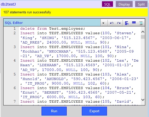Click line number 6 in the gutter

[x=15, y=88]
